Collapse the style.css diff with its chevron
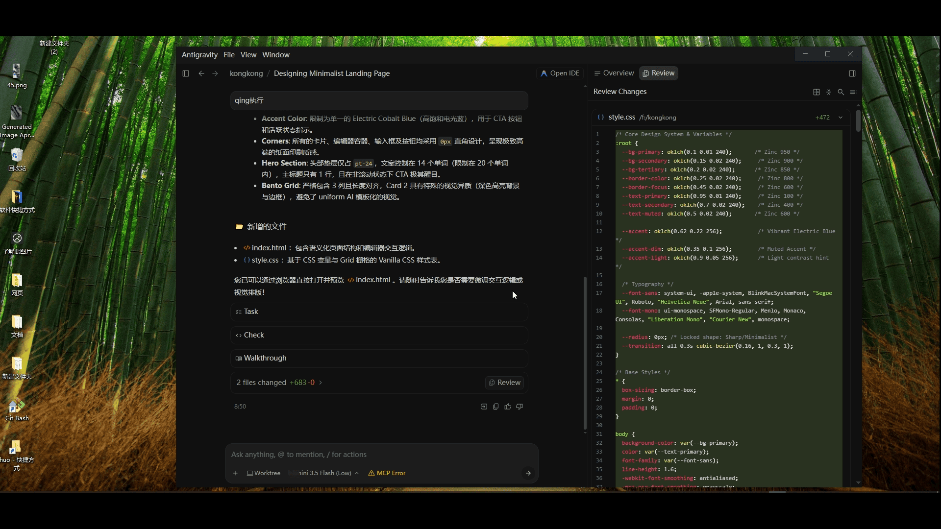 point(841,118)
